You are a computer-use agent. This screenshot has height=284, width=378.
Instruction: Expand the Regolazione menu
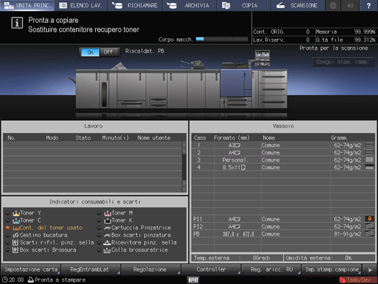[x=151, y=269]
